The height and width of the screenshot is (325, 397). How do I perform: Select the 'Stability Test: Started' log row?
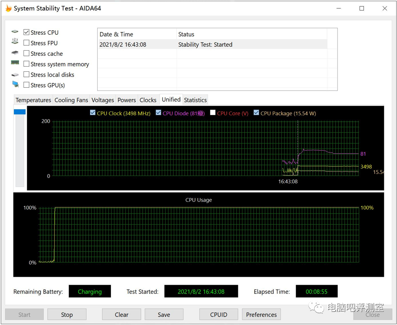point(212,45)
